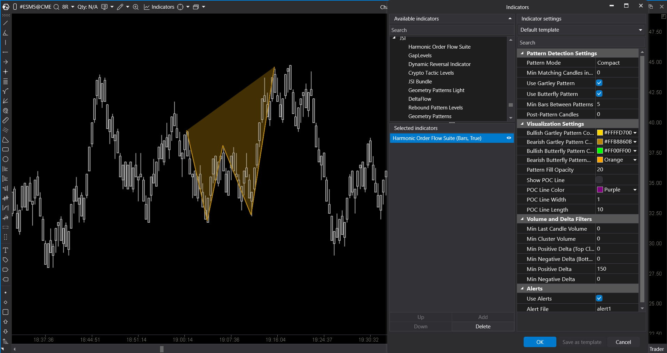Open the 8R timeframe dropdown arrow
The image size is (667, 353).
point(73,7)
